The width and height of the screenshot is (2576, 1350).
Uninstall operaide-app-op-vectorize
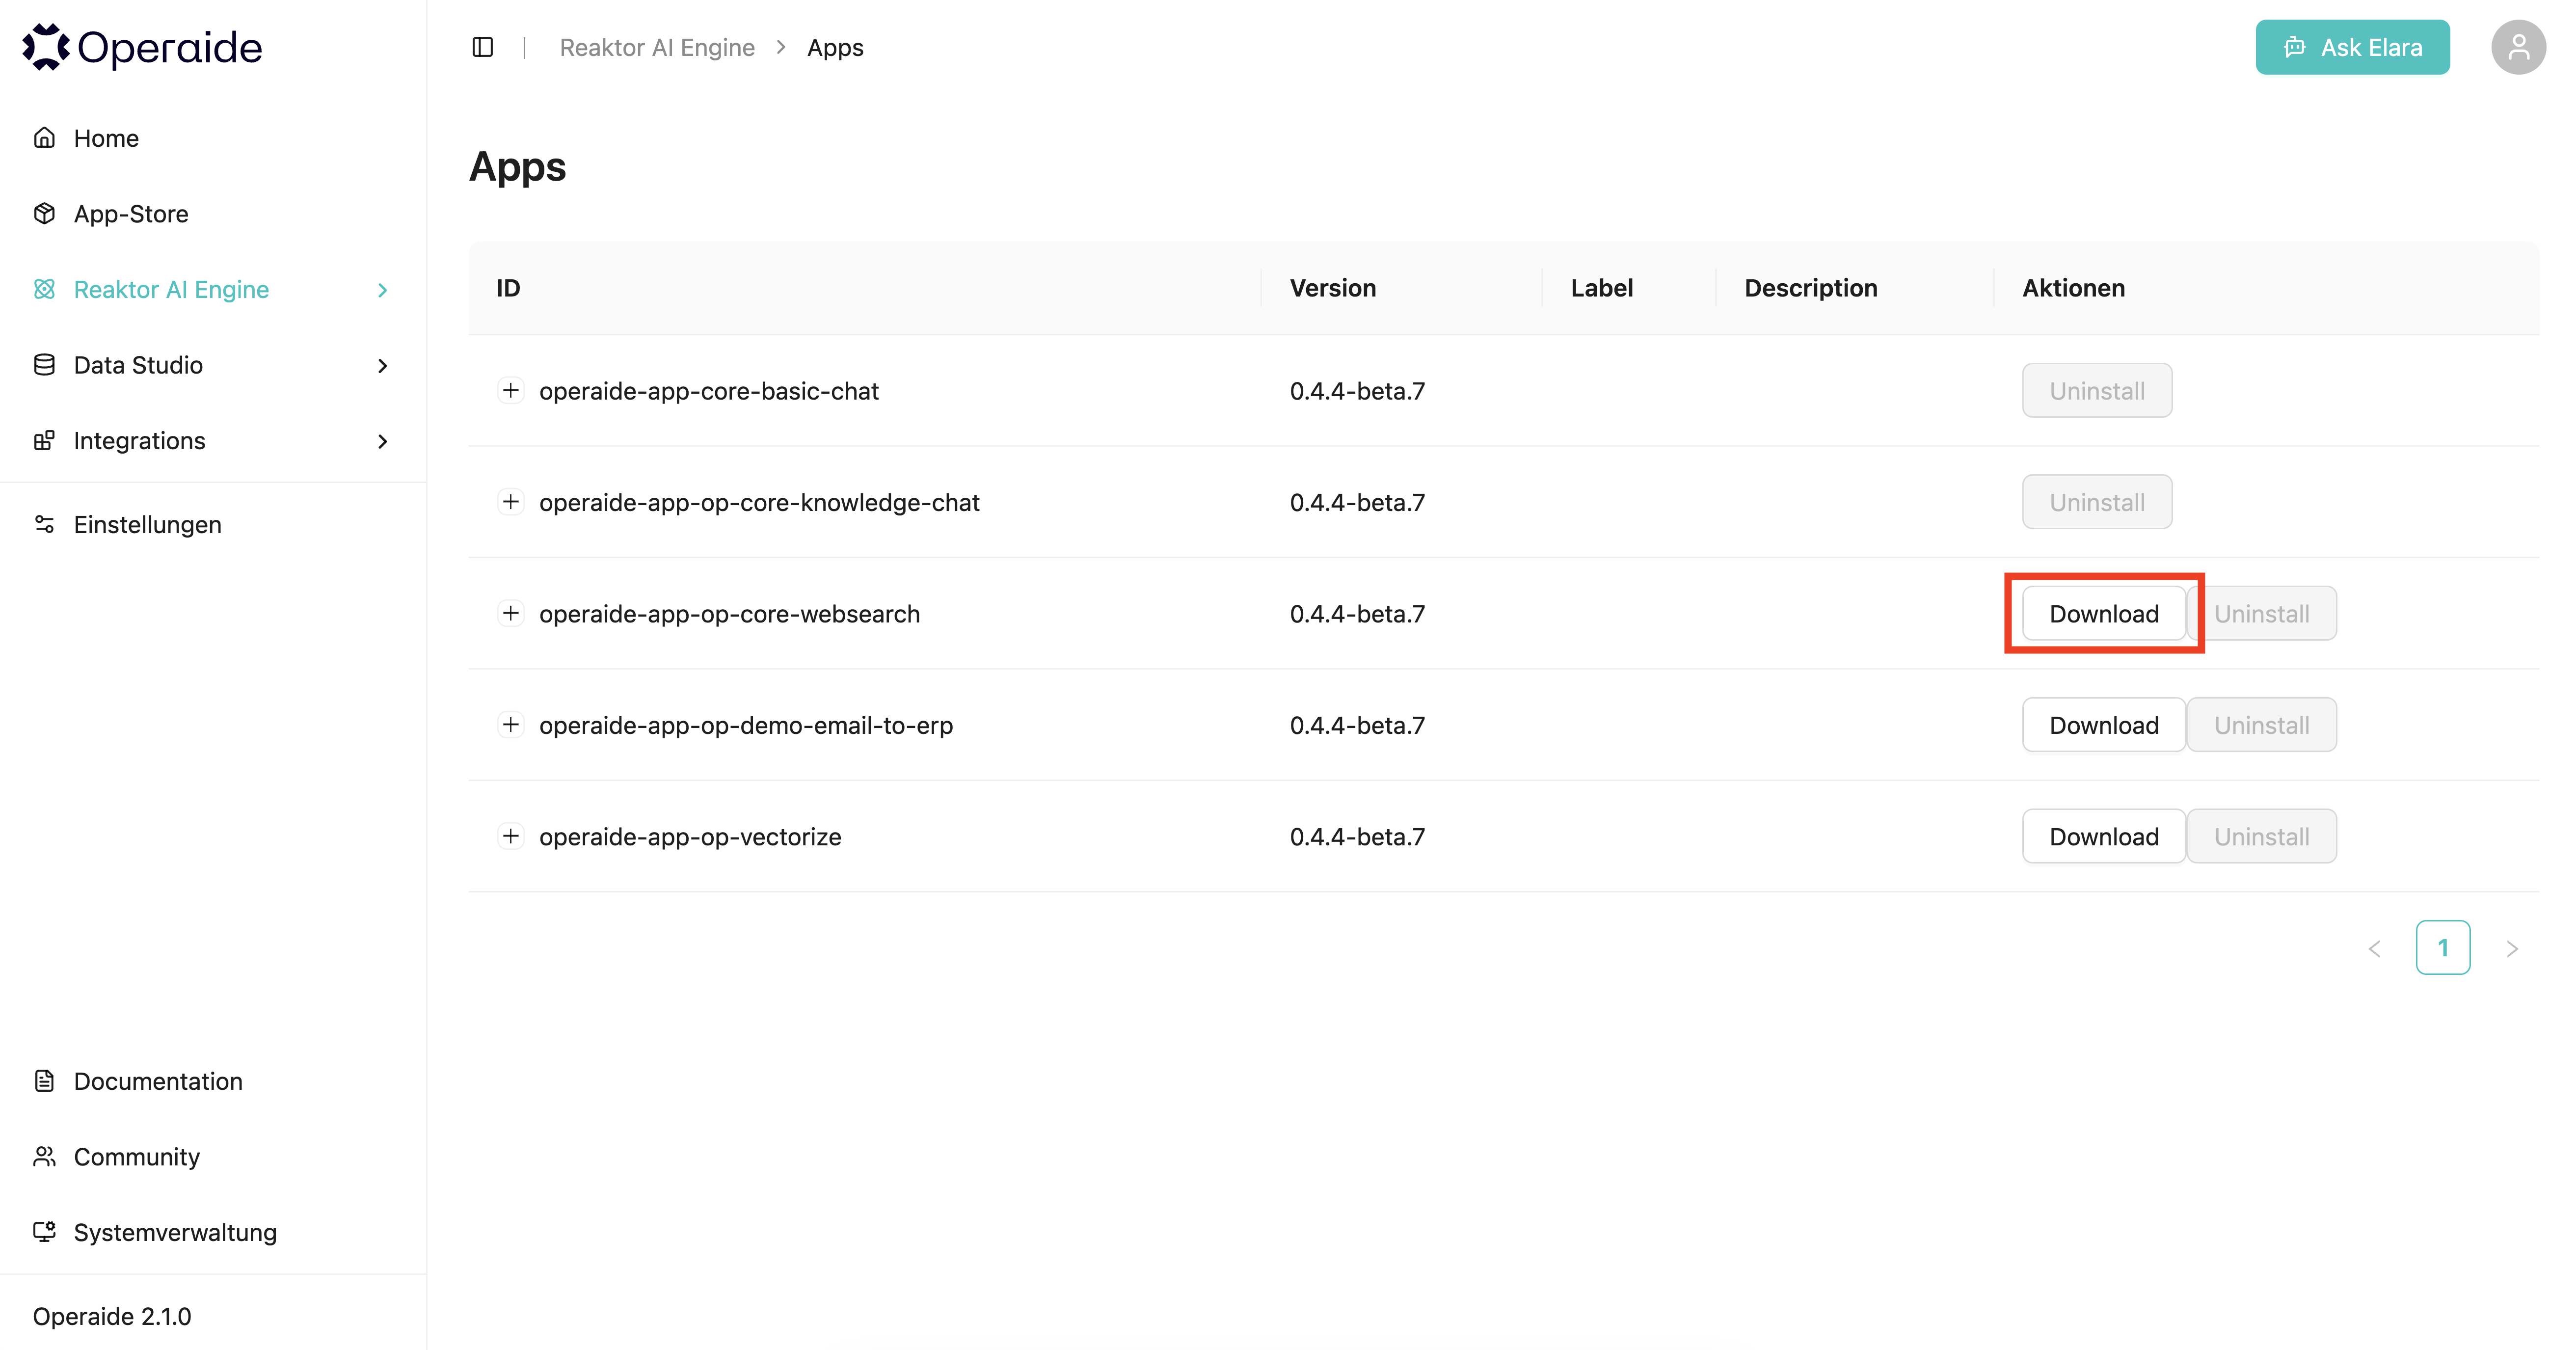(x=2262, y=836)
